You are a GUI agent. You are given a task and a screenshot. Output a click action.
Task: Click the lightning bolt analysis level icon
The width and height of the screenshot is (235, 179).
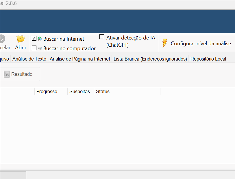tap(164, 43)
